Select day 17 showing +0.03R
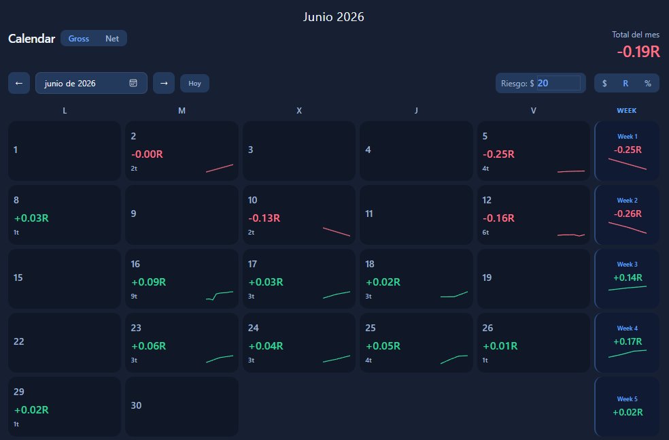Image resolution: width=669 pixels, height=440 pixels. [299, 279]
